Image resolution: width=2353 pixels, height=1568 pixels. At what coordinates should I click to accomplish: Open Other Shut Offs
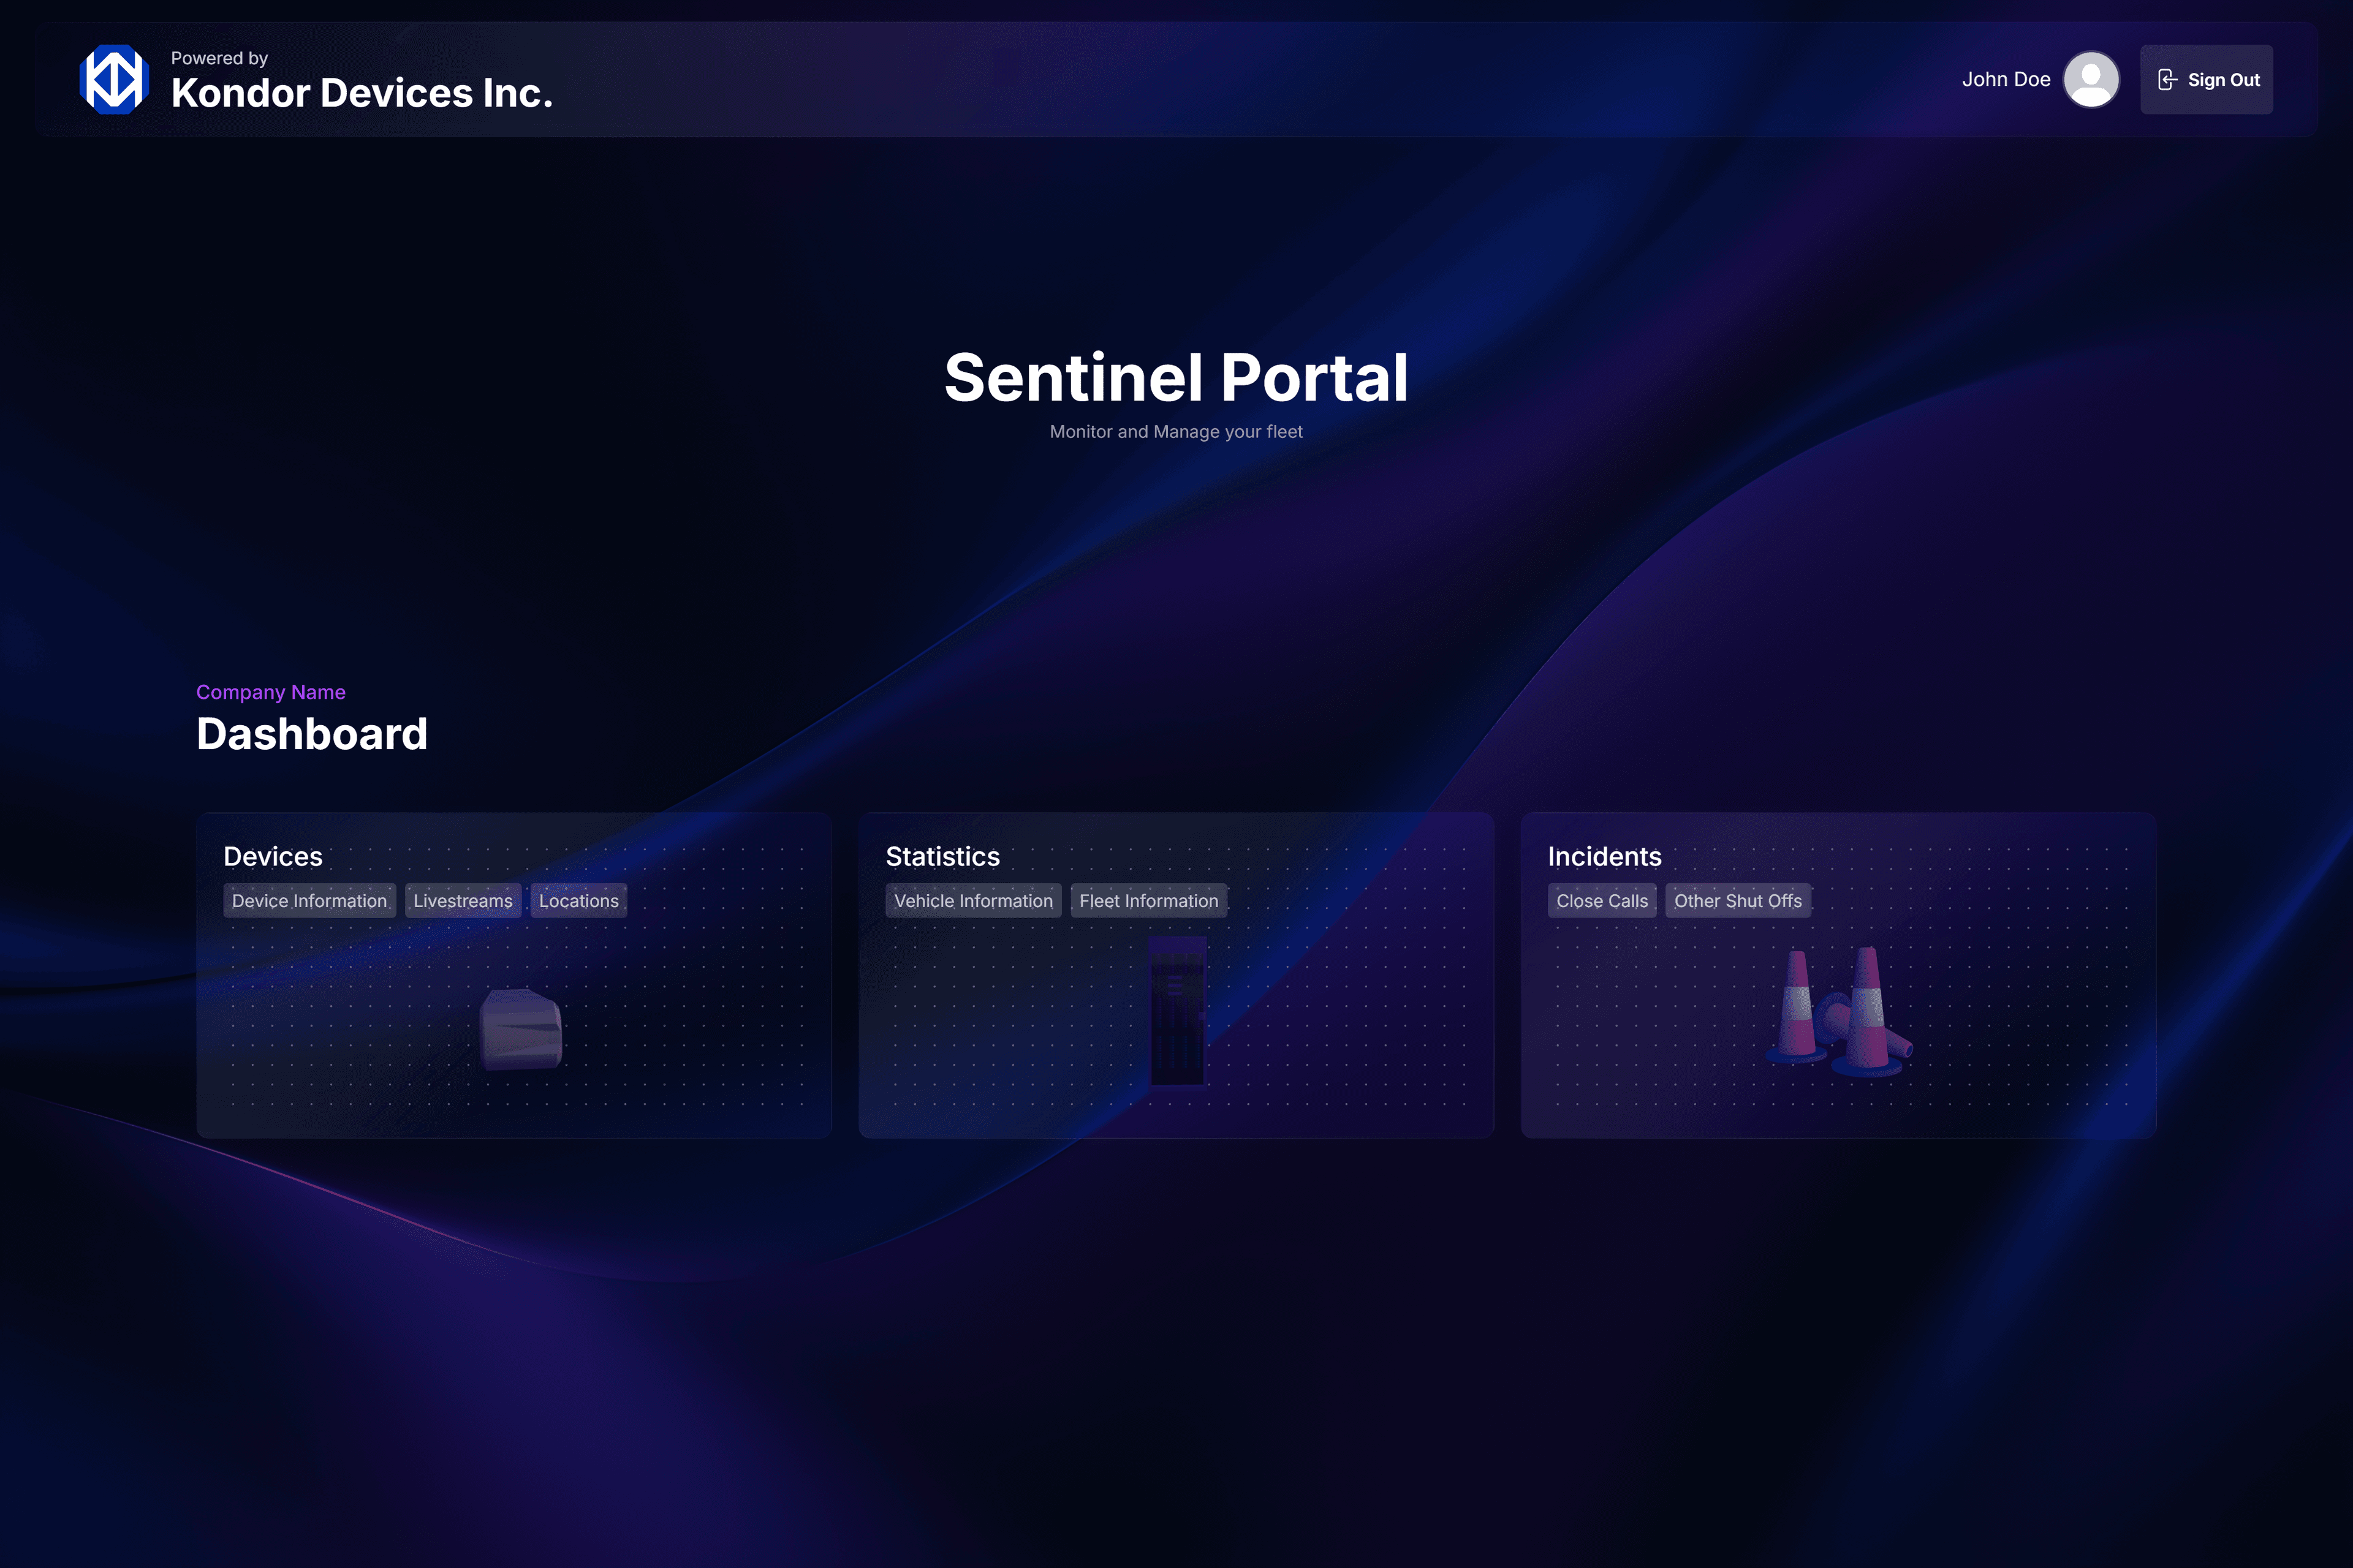click(x=1738, y=900)
